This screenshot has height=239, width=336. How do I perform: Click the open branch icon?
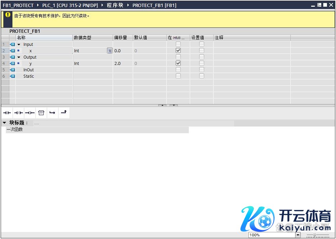click(52, 113)
